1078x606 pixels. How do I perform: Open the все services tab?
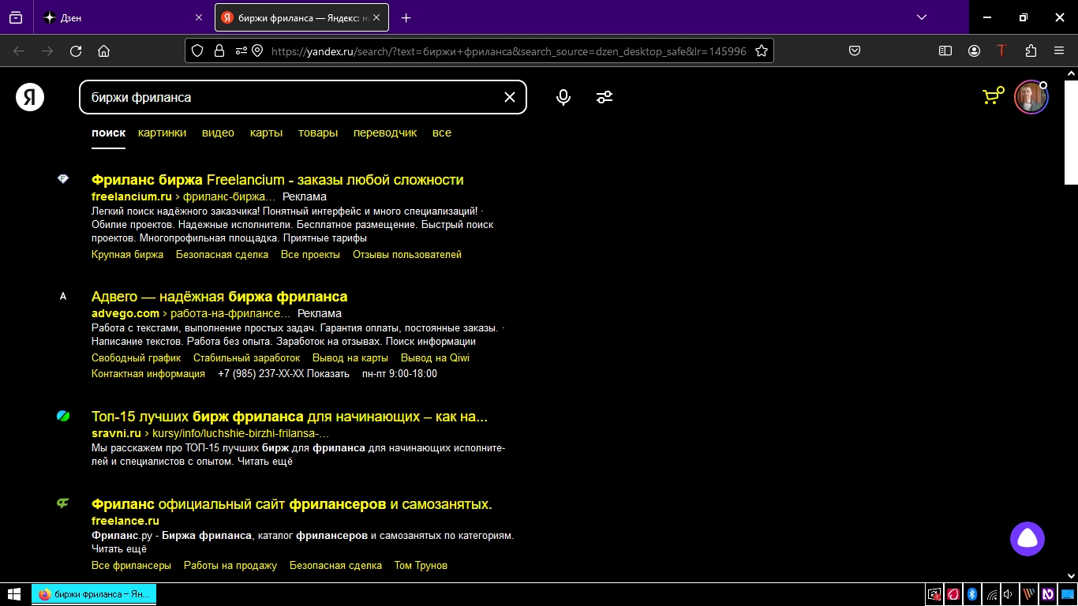click(442, 133)
